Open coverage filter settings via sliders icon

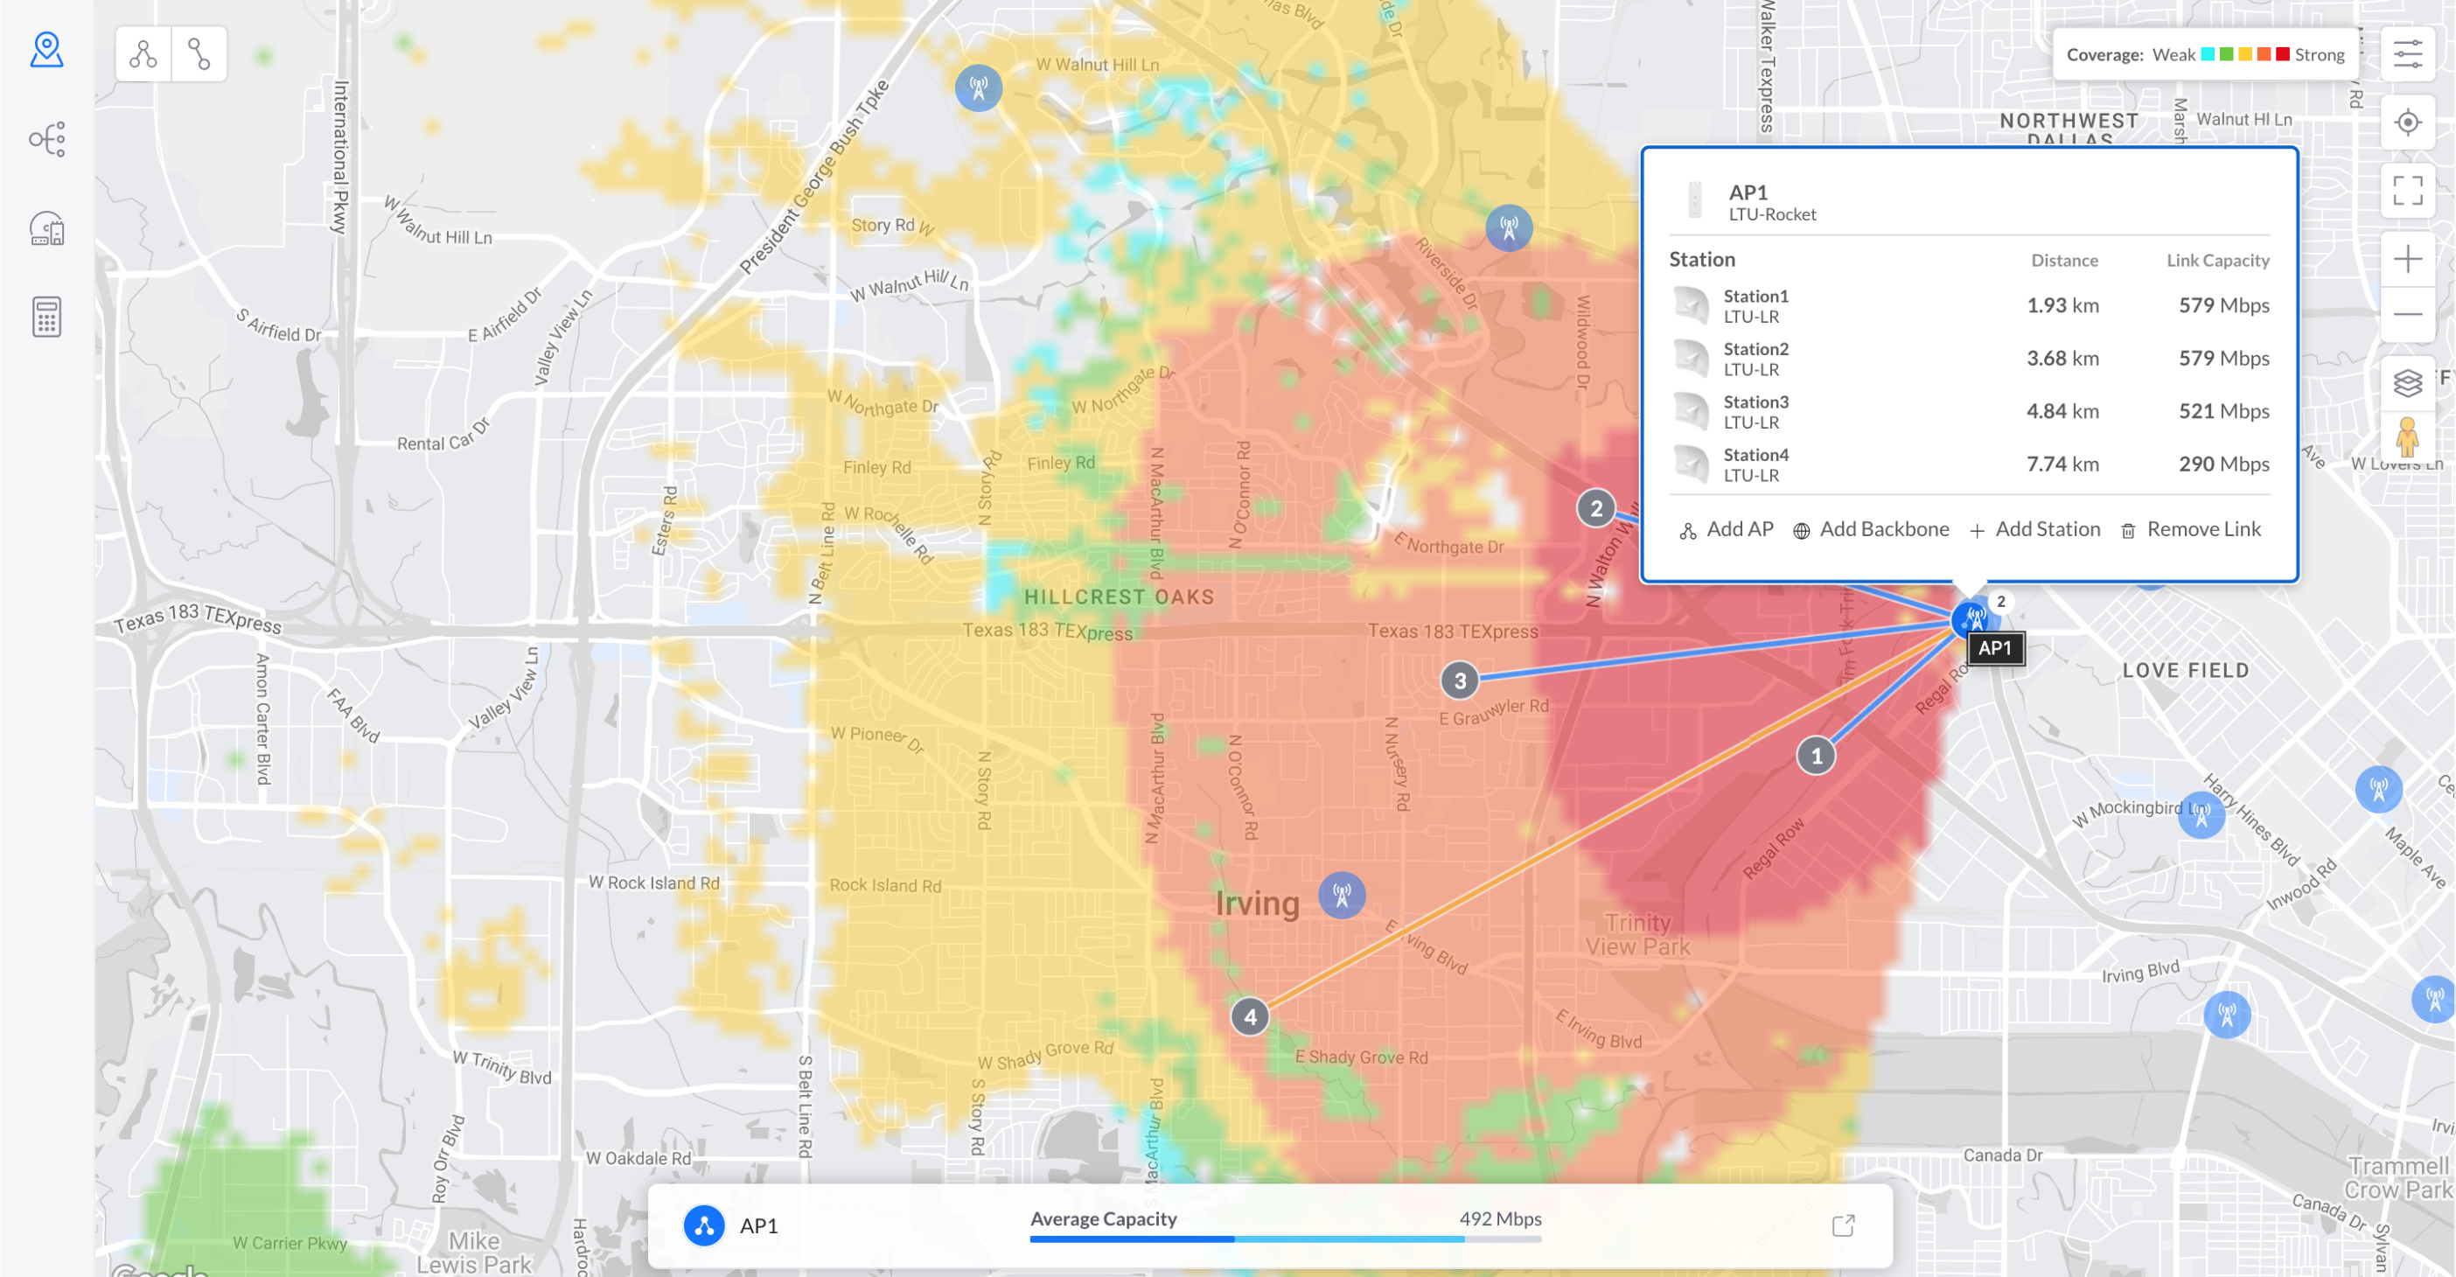2410,54
